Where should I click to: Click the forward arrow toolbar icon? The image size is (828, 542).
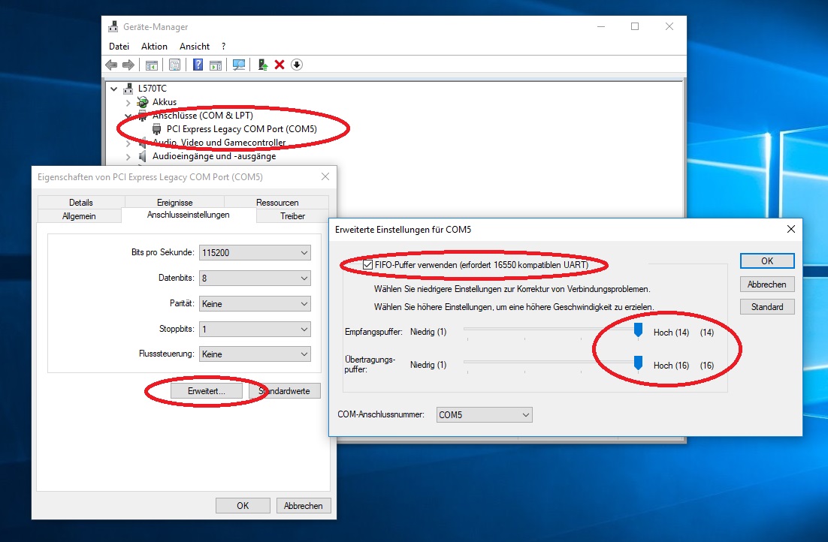(128, 65)
